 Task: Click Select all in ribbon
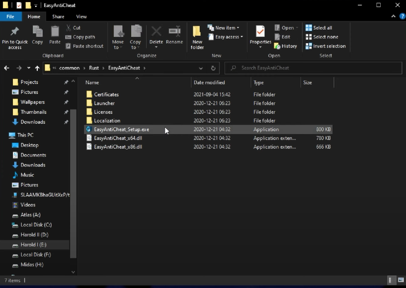point(319,28)
